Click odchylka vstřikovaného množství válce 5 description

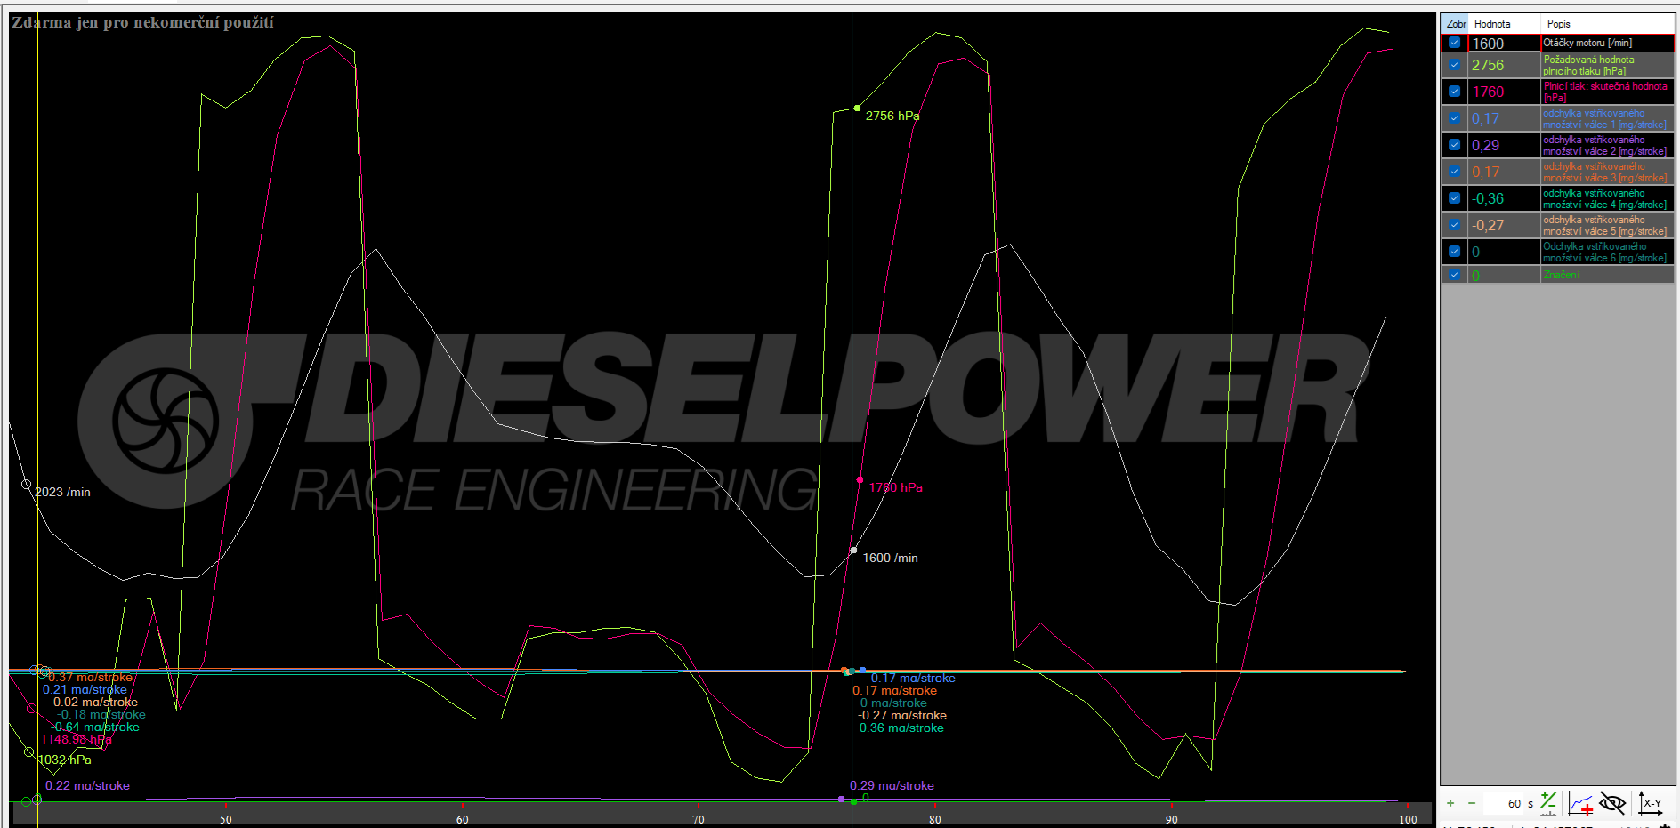point(1607,225)
